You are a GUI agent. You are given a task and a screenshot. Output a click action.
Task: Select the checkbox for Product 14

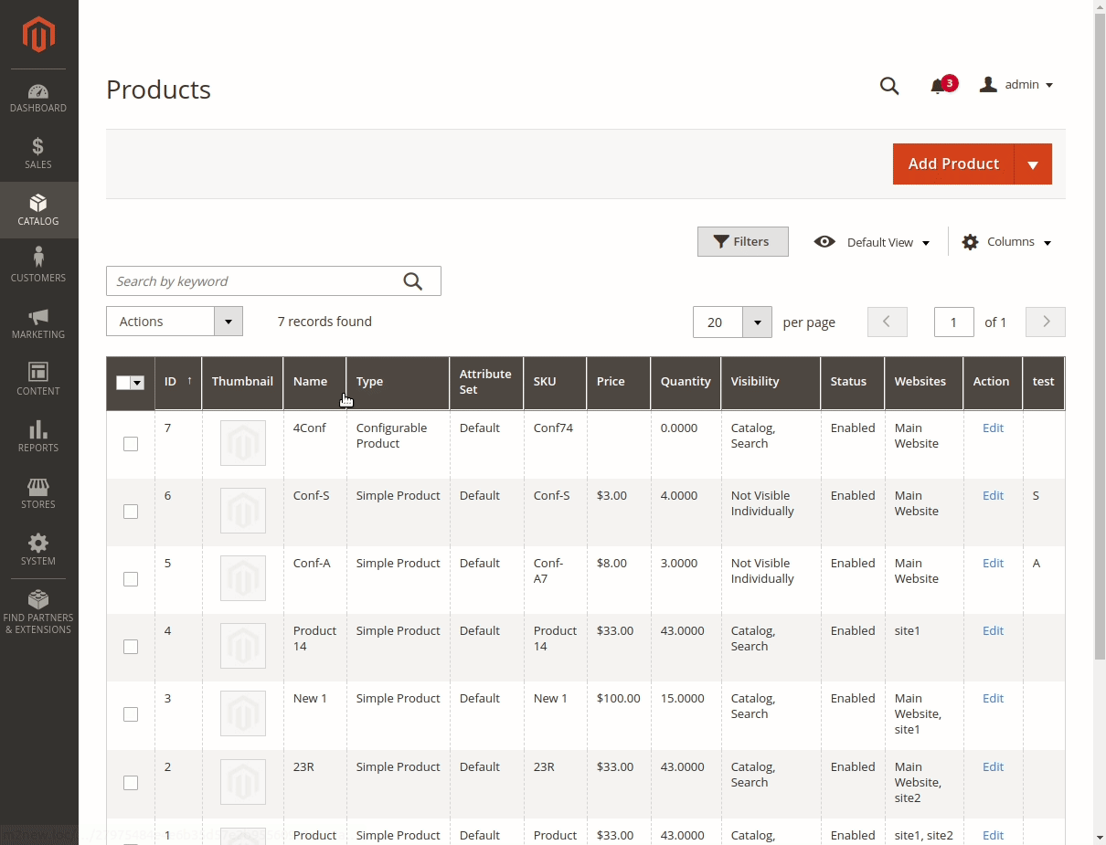pos(131,647)
